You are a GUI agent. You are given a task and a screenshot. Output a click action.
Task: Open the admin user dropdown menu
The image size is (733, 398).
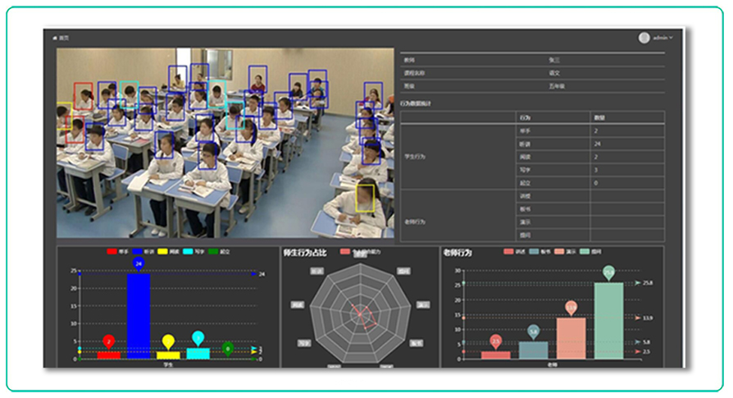663,38
